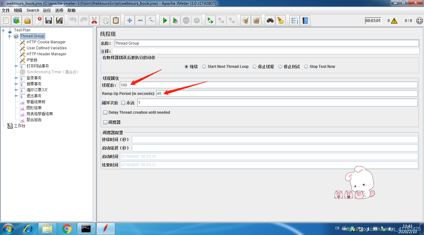Open Internet Explorer from taskbar
The image size is (424, 235).
pyautogui.click(x=28, y=229)
